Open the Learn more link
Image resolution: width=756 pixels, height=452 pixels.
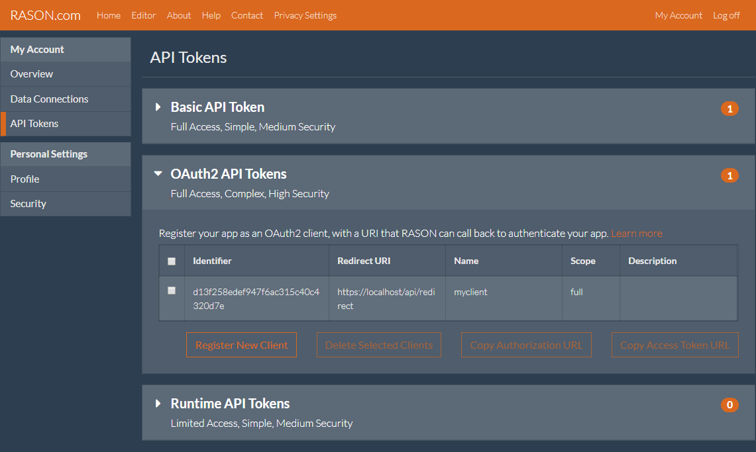pos(636,233)
